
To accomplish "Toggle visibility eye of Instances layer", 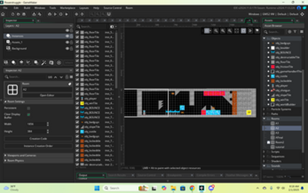I will [68, 36].
